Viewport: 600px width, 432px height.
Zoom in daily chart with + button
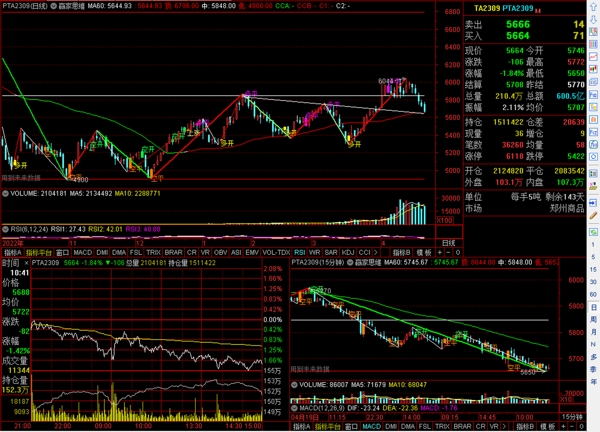tap(440, 252)
